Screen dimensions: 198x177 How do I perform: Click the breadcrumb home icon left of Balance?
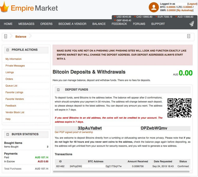pos(6,36)
